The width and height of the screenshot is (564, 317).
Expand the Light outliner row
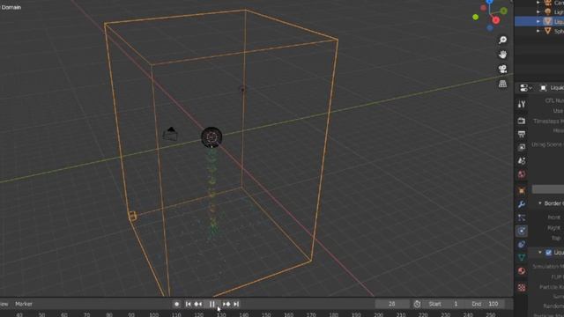pyautogui.click(x=538, y=11)
